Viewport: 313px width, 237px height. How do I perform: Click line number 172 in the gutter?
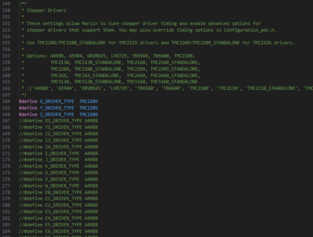pyautogui.click(x=6, y=153)
